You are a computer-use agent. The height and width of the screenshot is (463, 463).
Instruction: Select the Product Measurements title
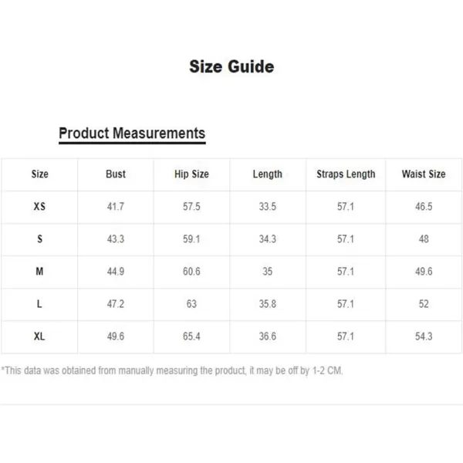pyautogui.click(x=132, y=133)
